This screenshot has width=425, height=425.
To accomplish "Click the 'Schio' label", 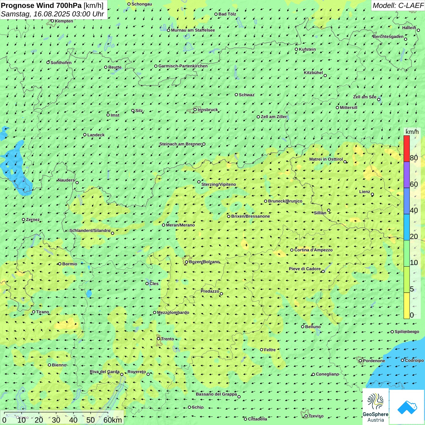I will click(198, 407).
